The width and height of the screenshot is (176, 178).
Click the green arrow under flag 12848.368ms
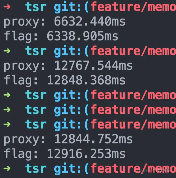point(7,95)
